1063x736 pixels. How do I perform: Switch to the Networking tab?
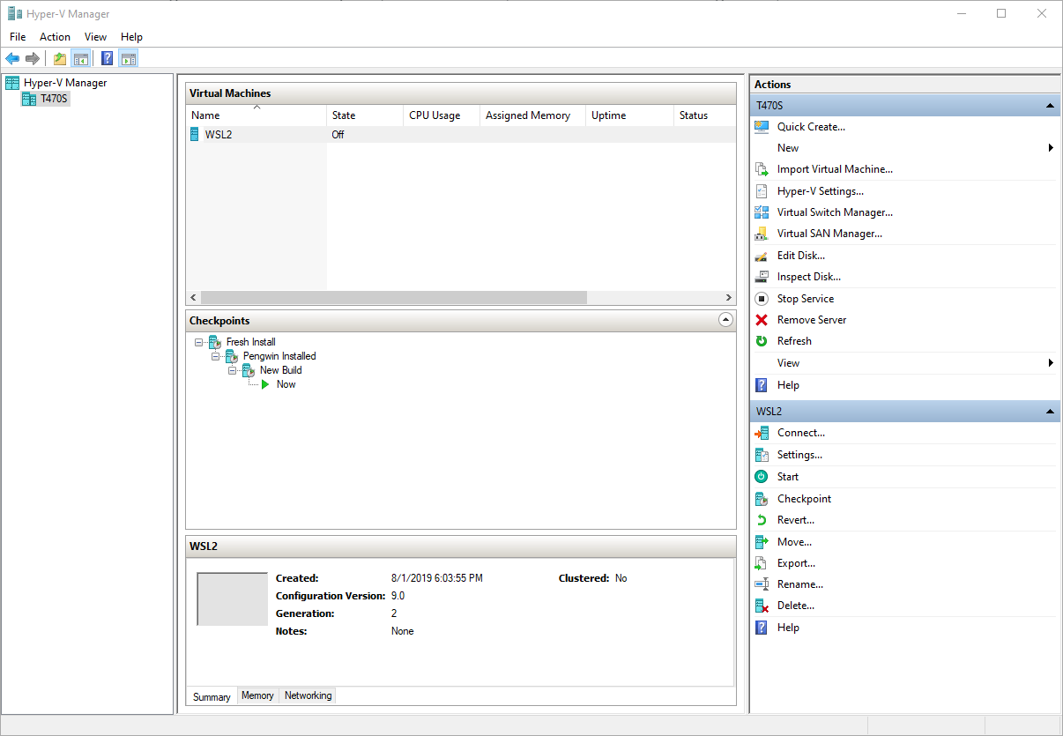point(307,695)
